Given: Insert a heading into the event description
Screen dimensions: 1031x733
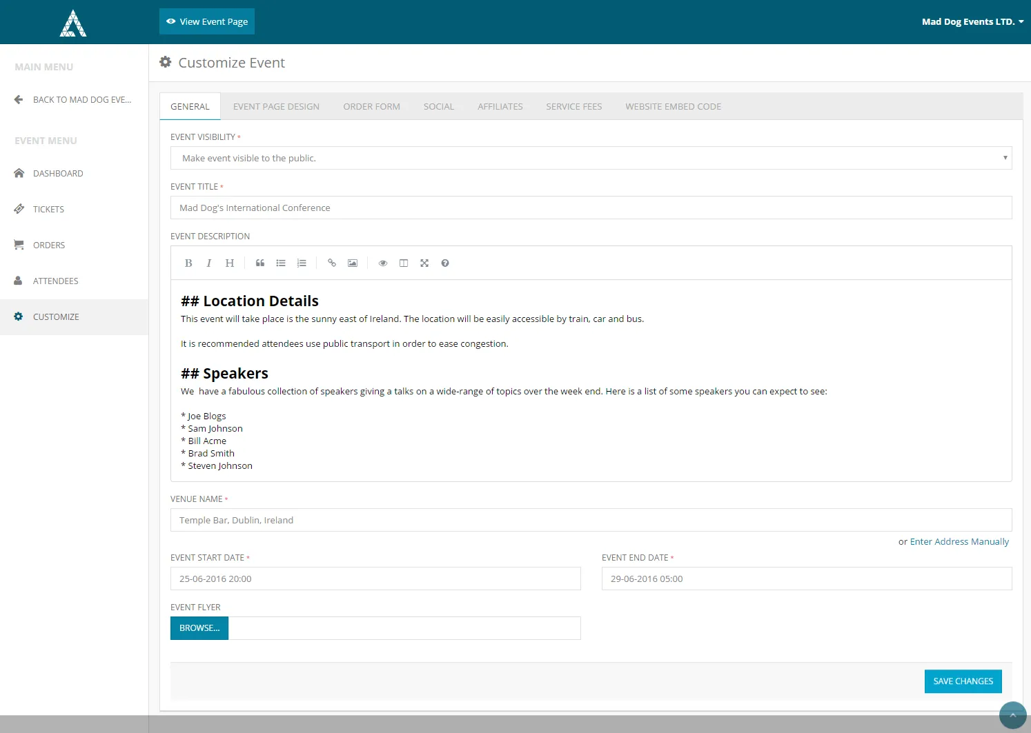Looking at the screenshot, I should click(229, 263).
